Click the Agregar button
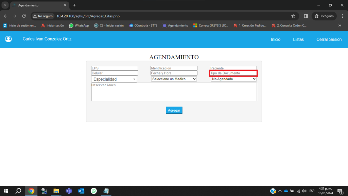Screen dimensions: 348x196 click(174, 110)
